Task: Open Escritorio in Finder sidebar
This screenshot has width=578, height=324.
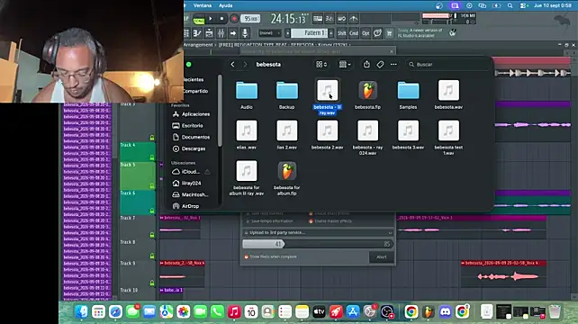Action: click(188, 126)
